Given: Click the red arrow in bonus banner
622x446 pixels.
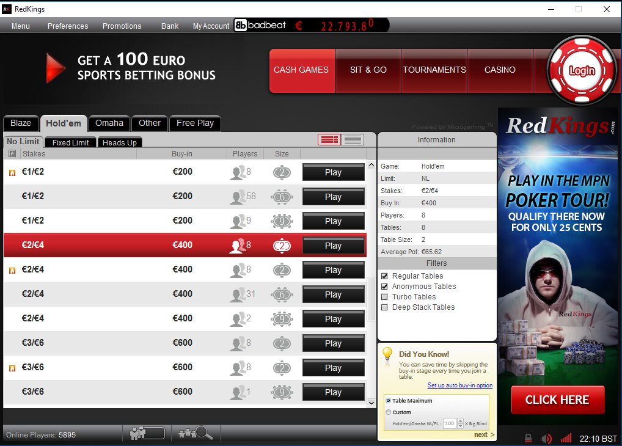Looking at the screenshot, I should coord(56,68).
